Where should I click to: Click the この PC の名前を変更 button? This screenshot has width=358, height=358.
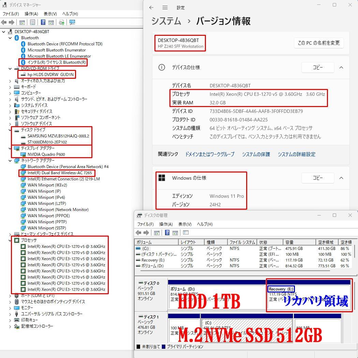318,43
